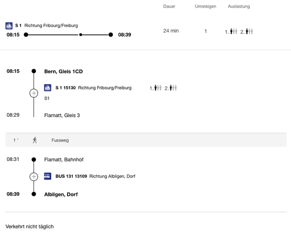Click the Umsteigen column header
Screen dimensions: 291x240
click(x=205, y=7)
